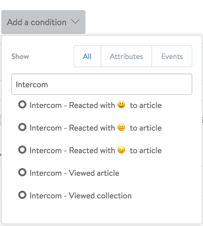Select the Viewed collection radio button
Image resolution: width=203 pixels, height=226 pixels.
[x=22, y=195]
